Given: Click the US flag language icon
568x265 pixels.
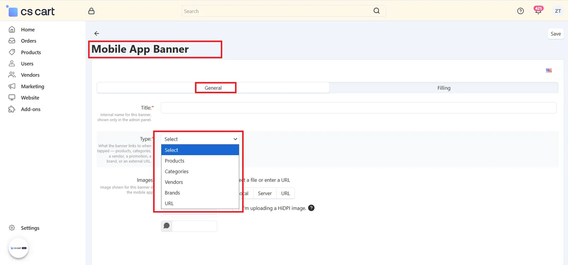Looking at the screenshot, I should point(549,71).
